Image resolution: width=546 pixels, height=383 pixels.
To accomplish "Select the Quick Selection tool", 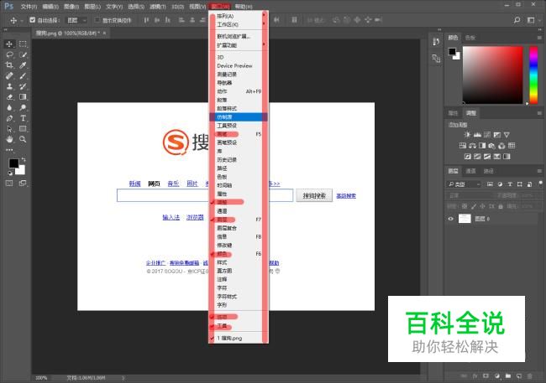I will tap(23, 54).
